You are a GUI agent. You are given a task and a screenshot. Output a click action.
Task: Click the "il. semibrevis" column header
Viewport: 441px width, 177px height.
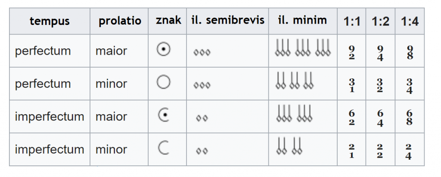(227, 20)
